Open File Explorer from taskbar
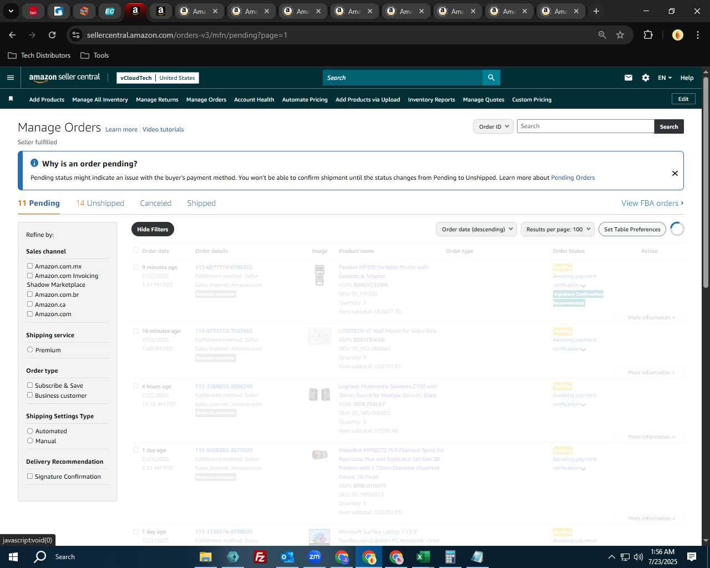Screen dimensions: 710x568 coord(206,557)
